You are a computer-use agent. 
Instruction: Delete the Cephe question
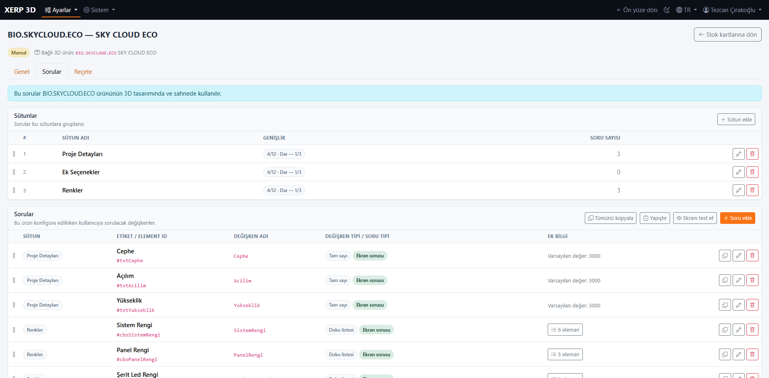click(752, 255)
